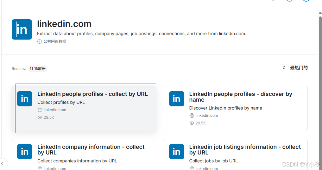Image resolution: width=322 pixels, height=170 pixels.
Task: Click scrollbar up arrow at top right
Action: [x=320, y=13]
